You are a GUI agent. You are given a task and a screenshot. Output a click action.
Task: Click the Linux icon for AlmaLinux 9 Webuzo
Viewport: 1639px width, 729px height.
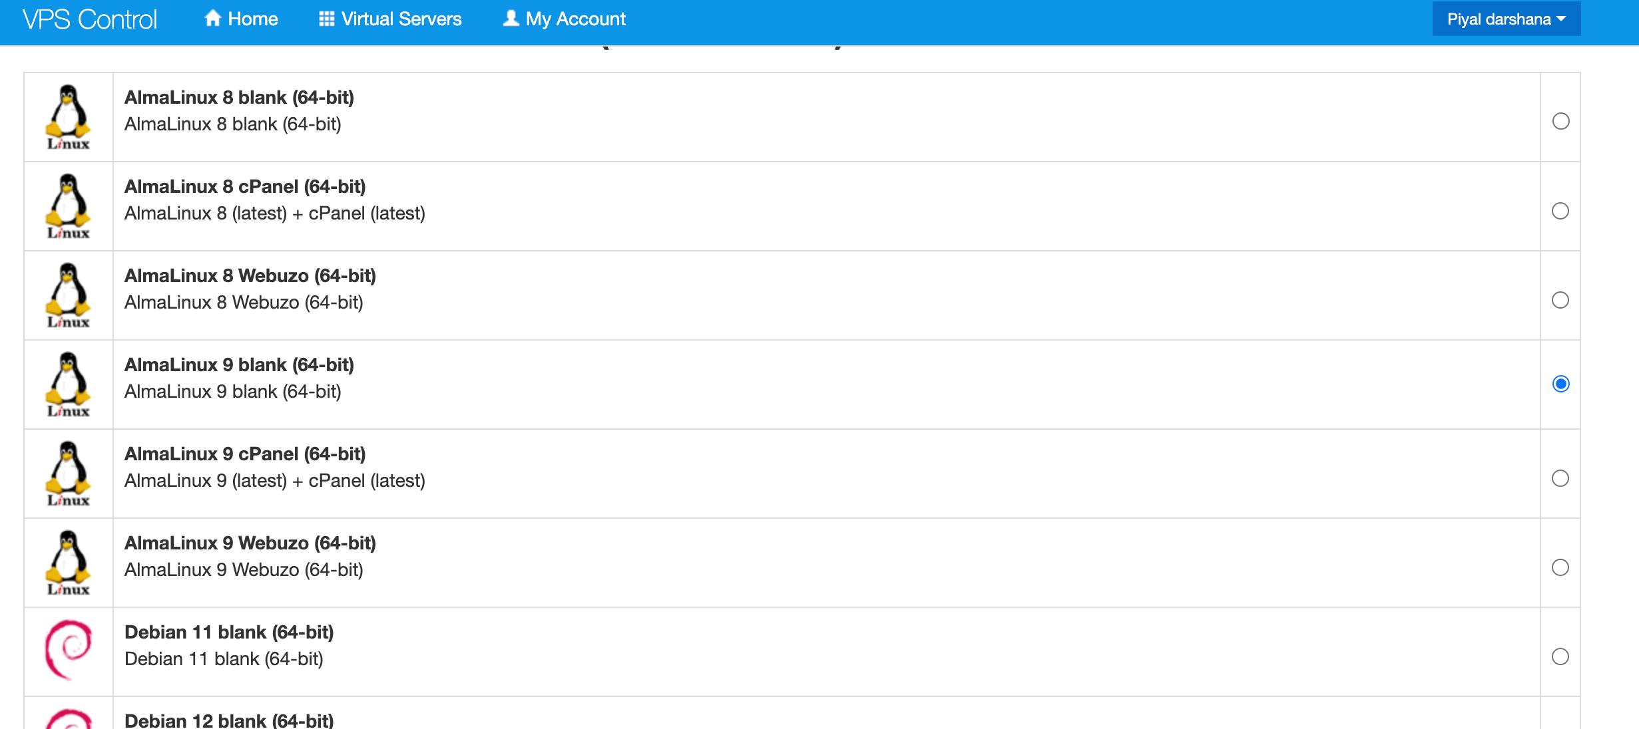[68, 563]
